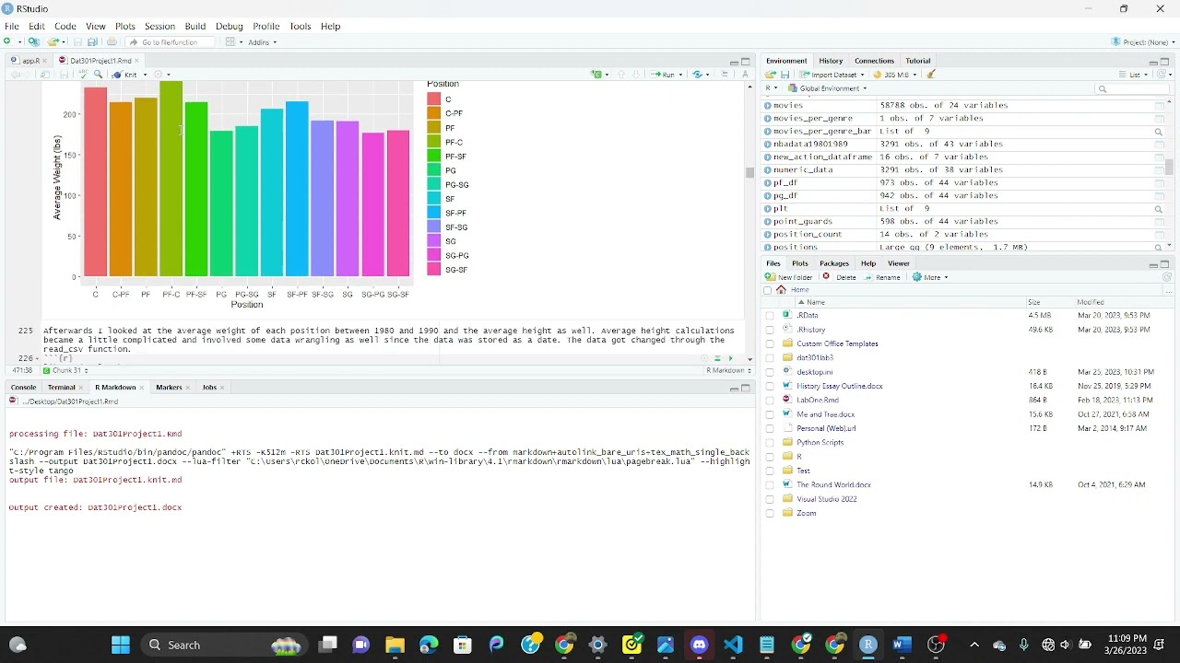The image size is (1180, 663).
Task: Open the Session menu
Action: click(159, 27)
